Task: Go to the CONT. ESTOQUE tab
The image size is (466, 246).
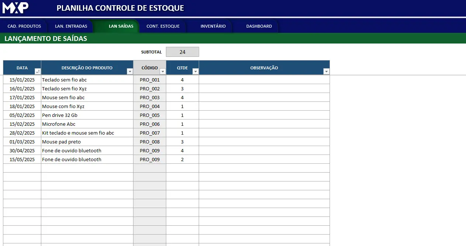Action: click(x=163, y=26)
